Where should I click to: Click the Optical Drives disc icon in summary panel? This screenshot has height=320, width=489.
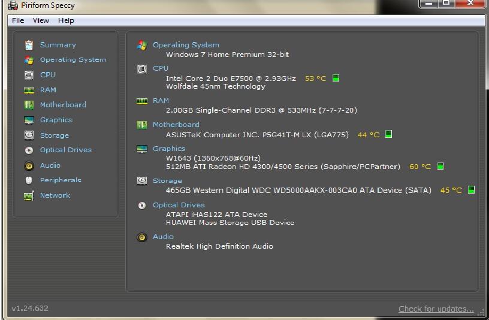tap(142, 205)
